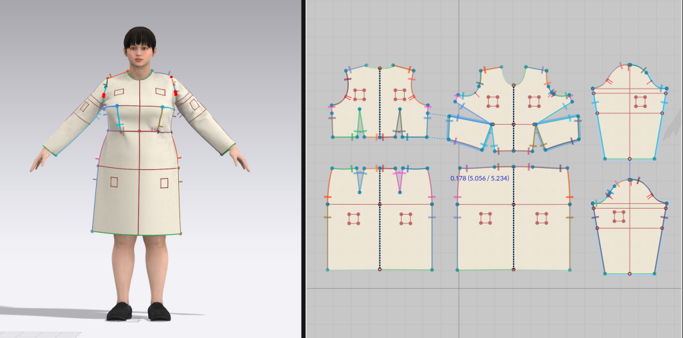Click the curved neckline of the top-center bodice

[514, 81]
